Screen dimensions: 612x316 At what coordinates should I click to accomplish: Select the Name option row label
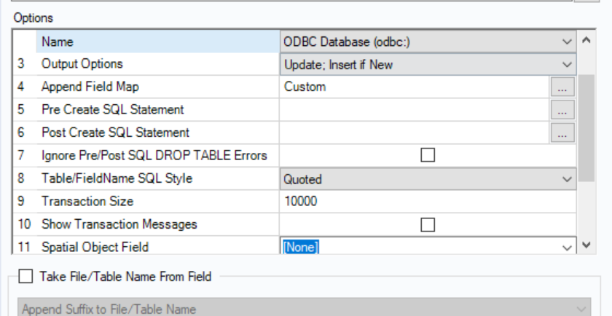coord(58,42)
